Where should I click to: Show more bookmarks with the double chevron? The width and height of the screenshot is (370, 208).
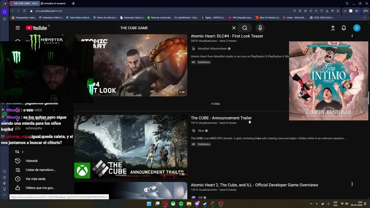pos(365,18)
